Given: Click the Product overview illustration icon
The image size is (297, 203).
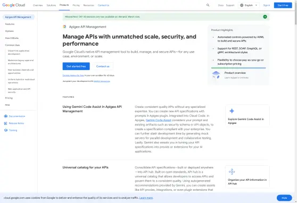Looking at the screenshot, I should click(x=216, y=75).
